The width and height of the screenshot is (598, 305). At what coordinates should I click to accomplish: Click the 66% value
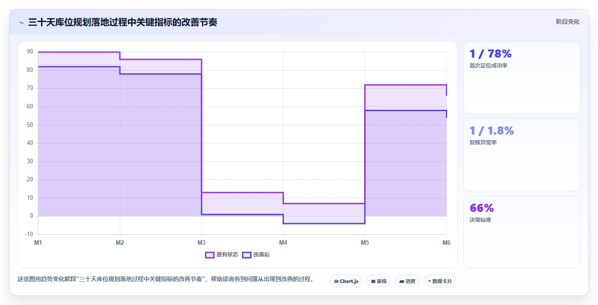(x=482, y=208)
